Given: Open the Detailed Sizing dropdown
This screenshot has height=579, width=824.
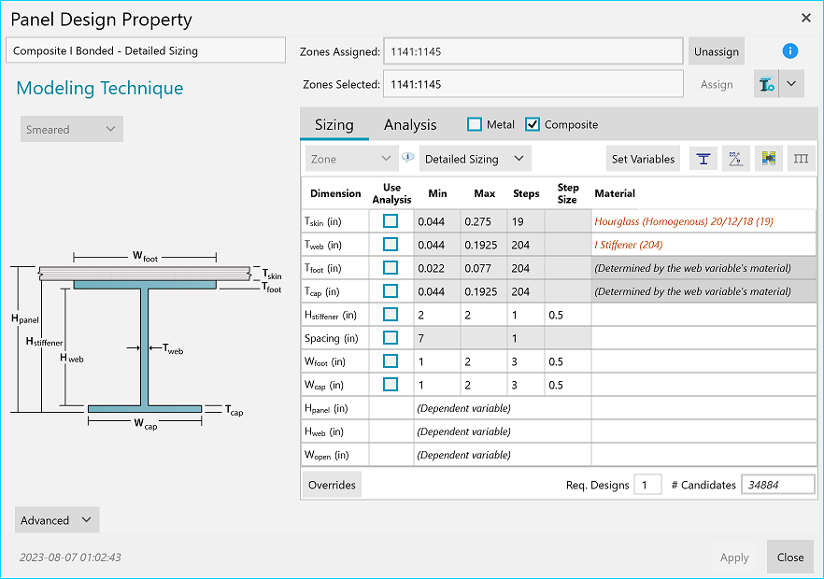Looking at the screenshot, I should point(475,159).
